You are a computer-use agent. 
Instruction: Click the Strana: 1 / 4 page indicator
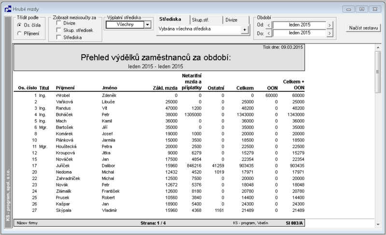tap(153, 223)
